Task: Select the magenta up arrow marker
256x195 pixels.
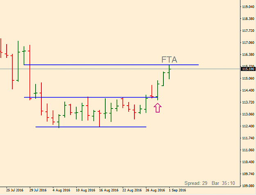Action: [158, 108]
